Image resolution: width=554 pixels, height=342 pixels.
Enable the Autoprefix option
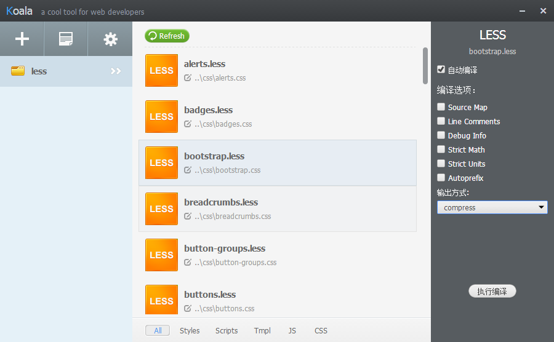coord(441,177)
